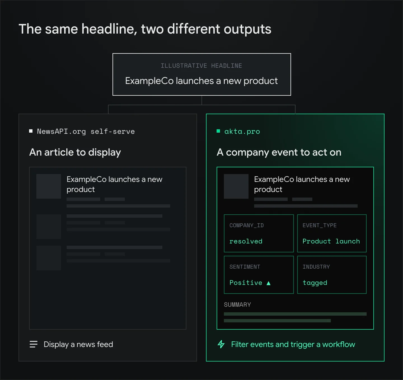Click the "ILLUSTRATIVE HEADLINE" label

(x=201, y=66)
